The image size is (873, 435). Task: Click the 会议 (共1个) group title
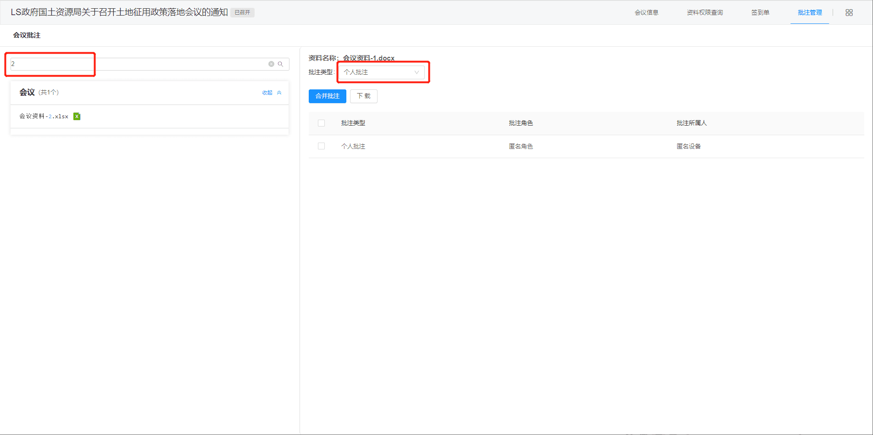[x=39, y=93]
